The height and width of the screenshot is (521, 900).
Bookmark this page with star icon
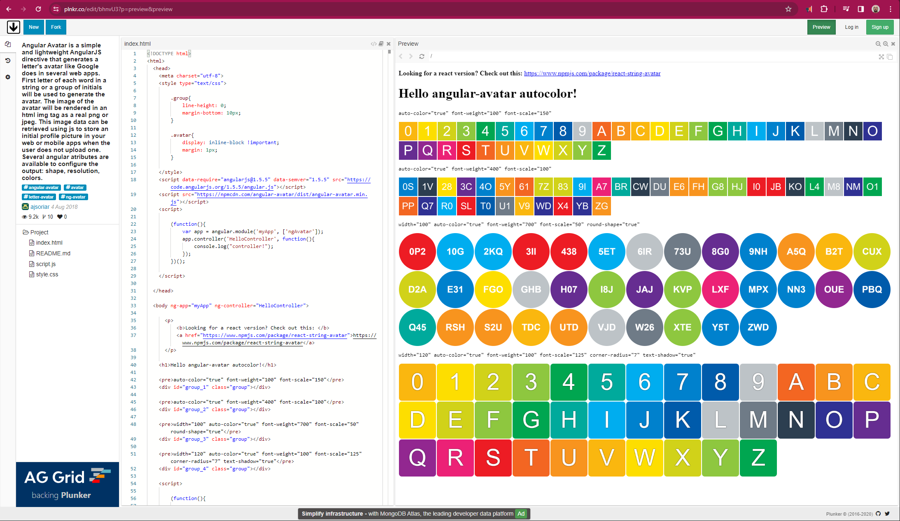tap(788, 9)
